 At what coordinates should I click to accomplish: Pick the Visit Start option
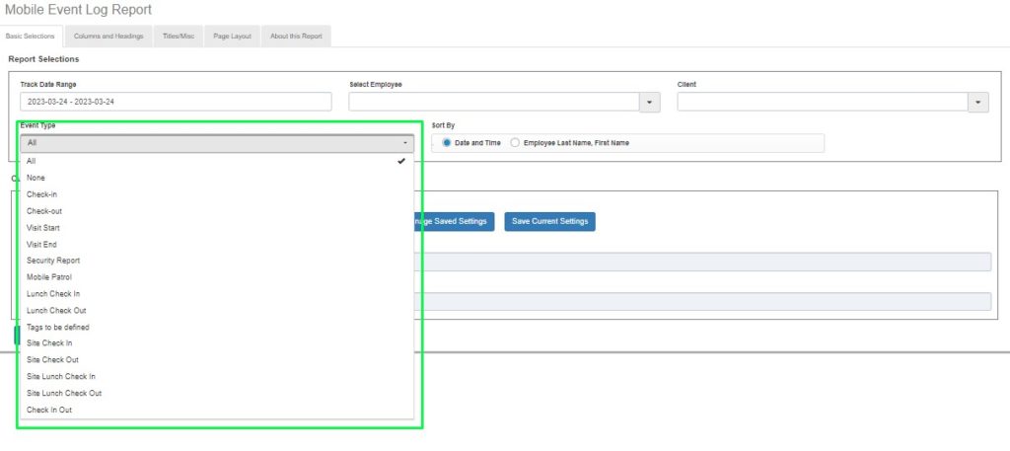click(43, 228)
